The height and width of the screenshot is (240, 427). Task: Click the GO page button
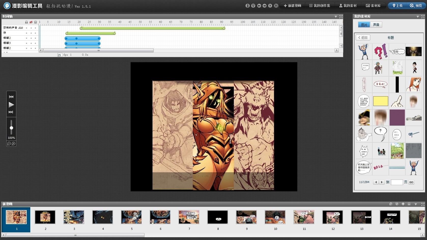pyautogui.click(x=411, y=182)
